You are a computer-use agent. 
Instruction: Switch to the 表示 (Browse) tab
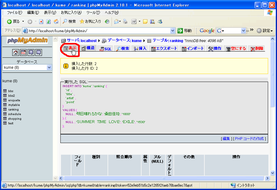coord(70,48)
